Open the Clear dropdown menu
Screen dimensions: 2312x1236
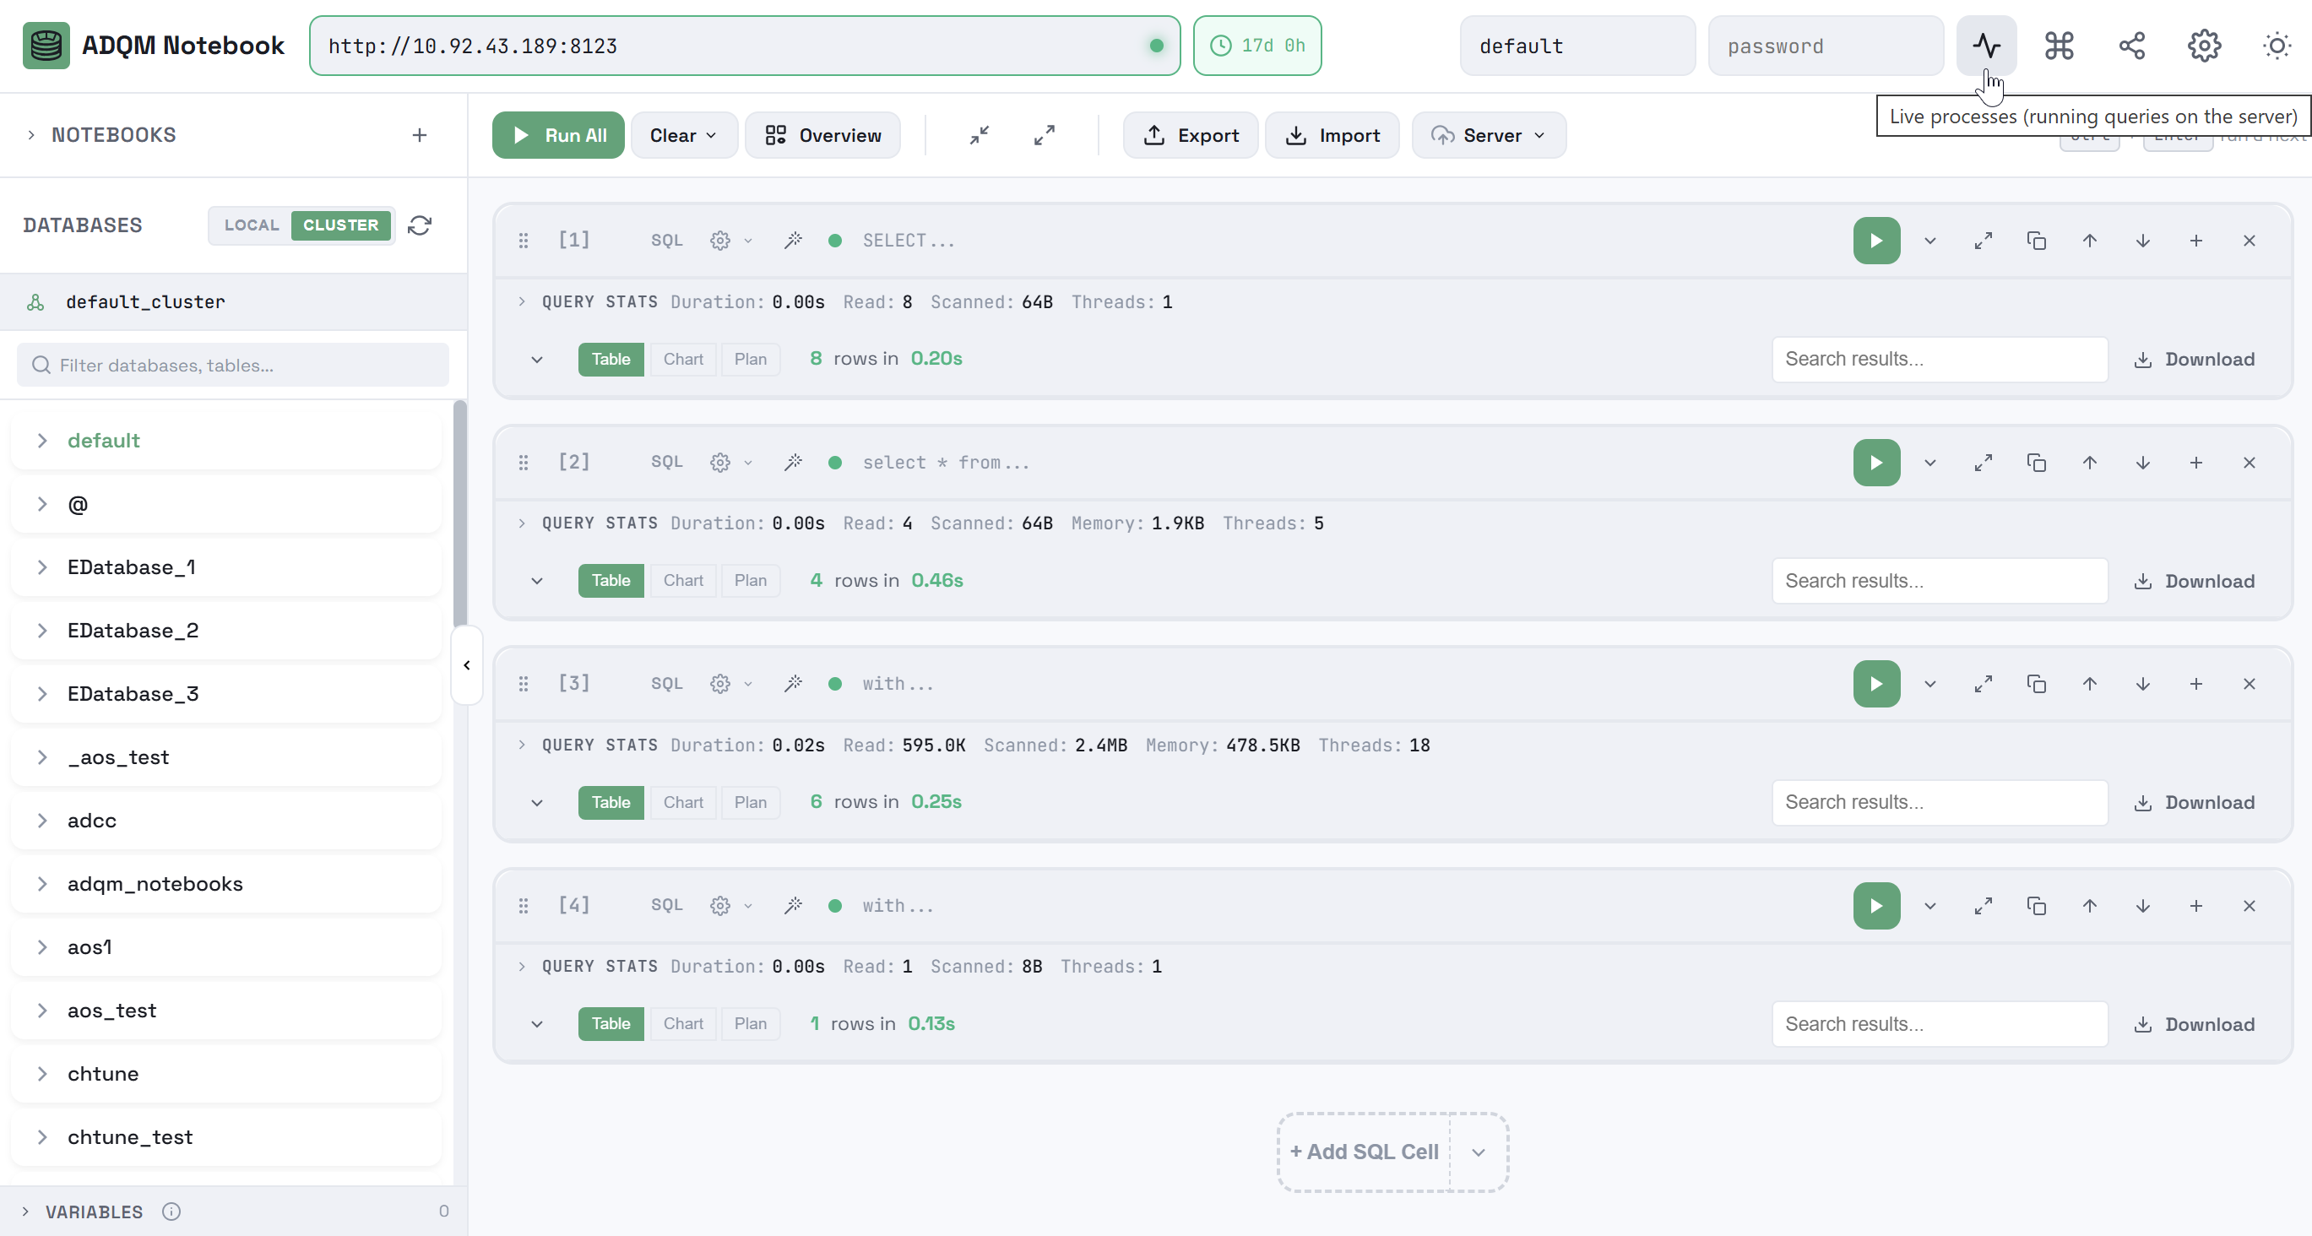[x=684, y=136]
